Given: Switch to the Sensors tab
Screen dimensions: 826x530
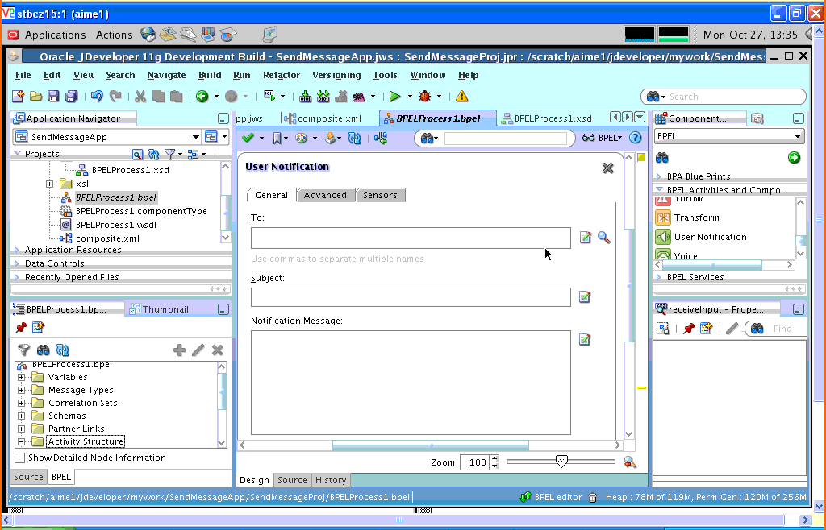Looking at the screenshot, I should pyautogui.click(x=380, y=195).
